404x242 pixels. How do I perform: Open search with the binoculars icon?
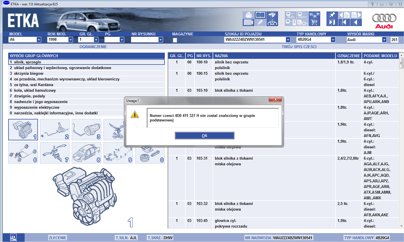(x=272, y=15)
